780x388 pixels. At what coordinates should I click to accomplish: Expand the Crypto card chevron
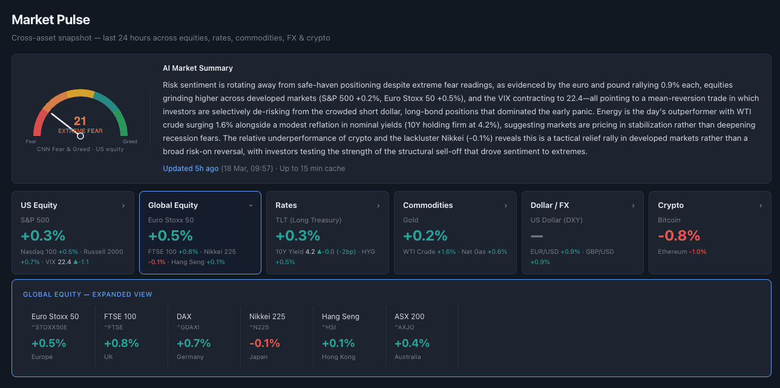pos(761,205)
